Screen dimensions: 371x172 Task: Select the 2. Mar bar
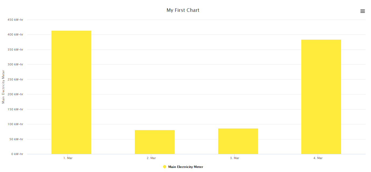(155, 142)
